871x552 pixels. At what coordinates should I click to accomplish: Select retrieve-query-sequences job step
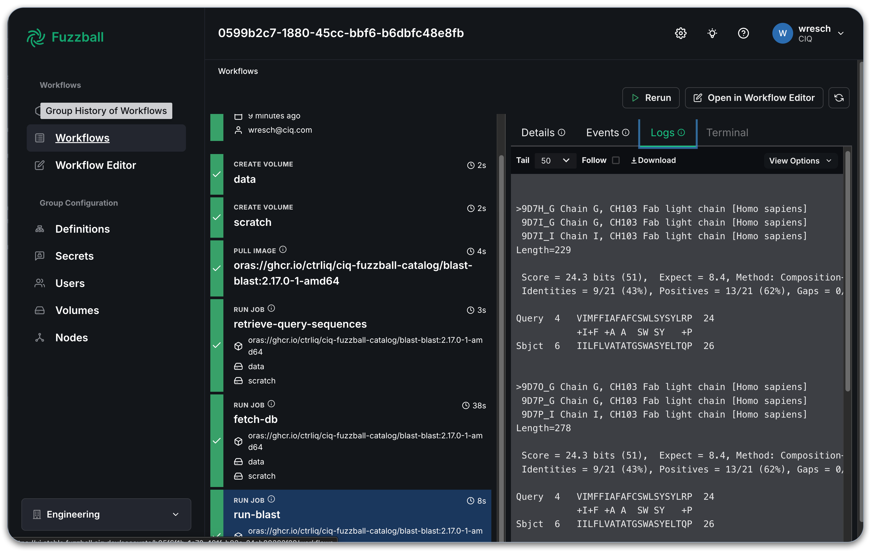point(351,345)
